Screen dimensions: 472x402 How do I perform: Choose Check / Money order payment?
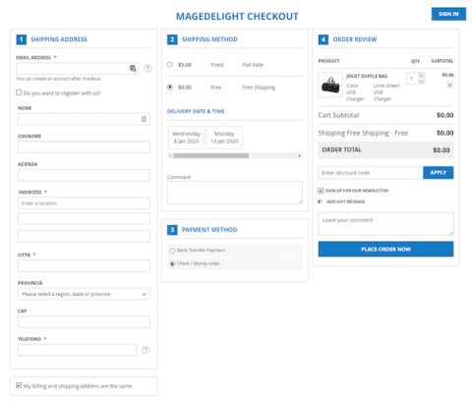pyautogui.click(x=172, y=263)
